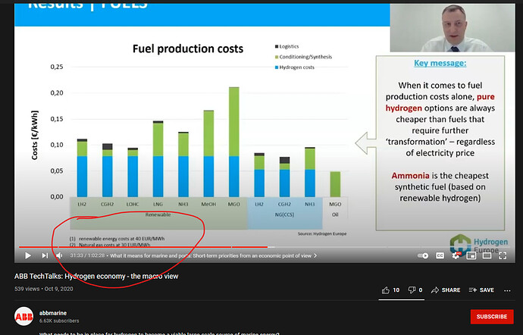The width and height of the screenshot is (523, 335).
Task: Open the abbmarine channel link
Action: [x=53, y=313]
